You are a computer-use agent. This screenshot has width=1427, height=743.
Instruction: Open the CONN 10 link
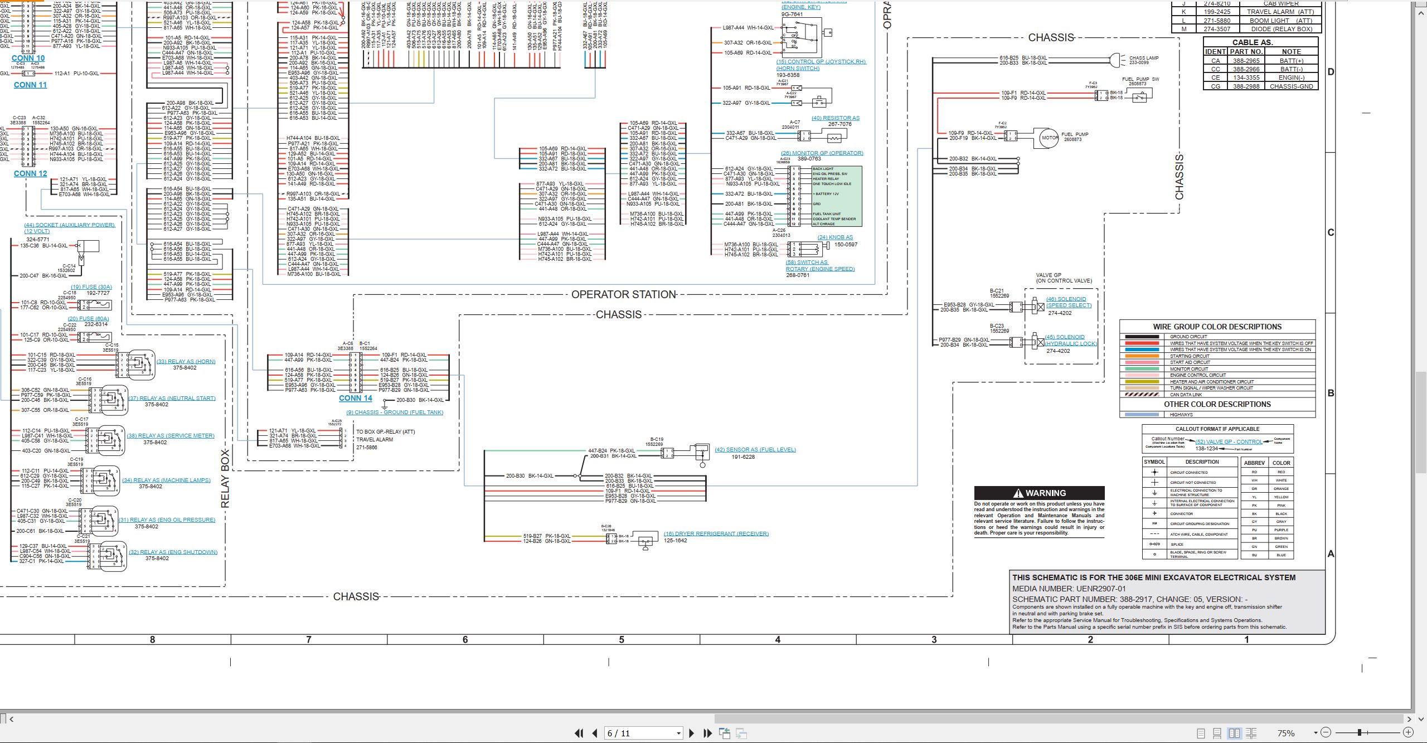(28, 58)
